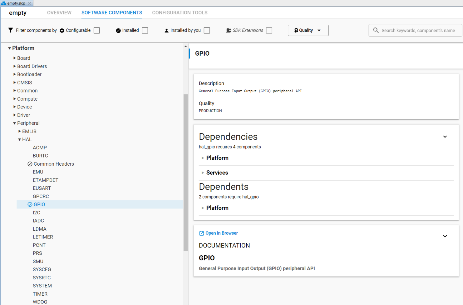Click the filter funnel icon
Screen dimensions: 463x305
[10, 30]
